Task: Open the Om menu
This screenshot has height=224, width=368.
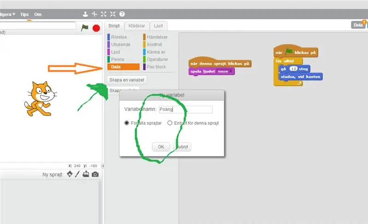Action: 38,15
